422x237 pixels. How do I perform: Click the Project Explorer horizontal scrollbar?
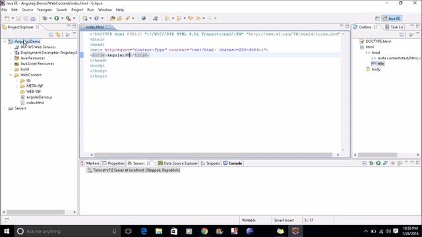click(x=36, y=212)
